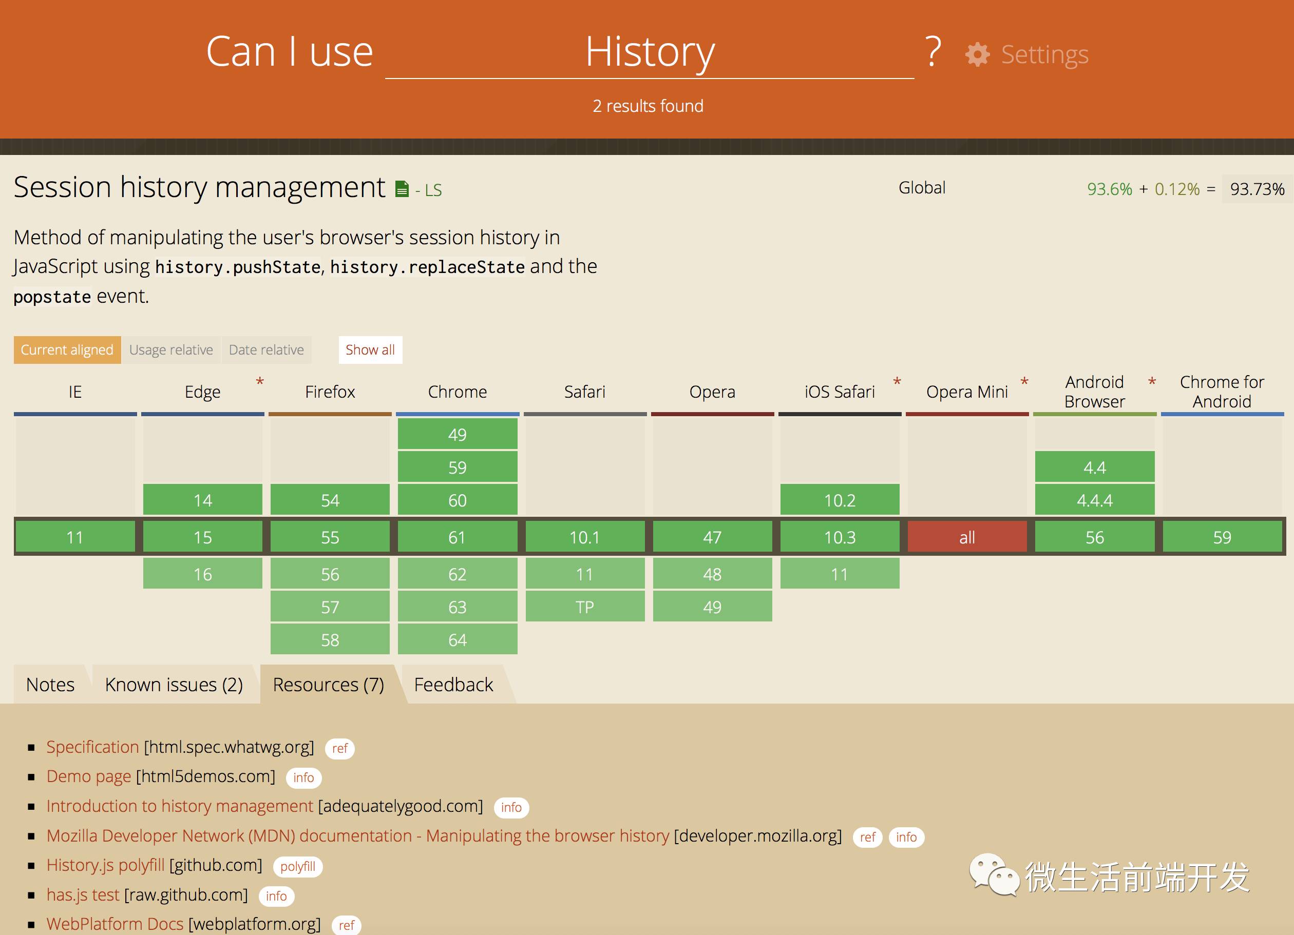Open the History.js polyfill link
1294x935 pixels.
click(105, 865)
